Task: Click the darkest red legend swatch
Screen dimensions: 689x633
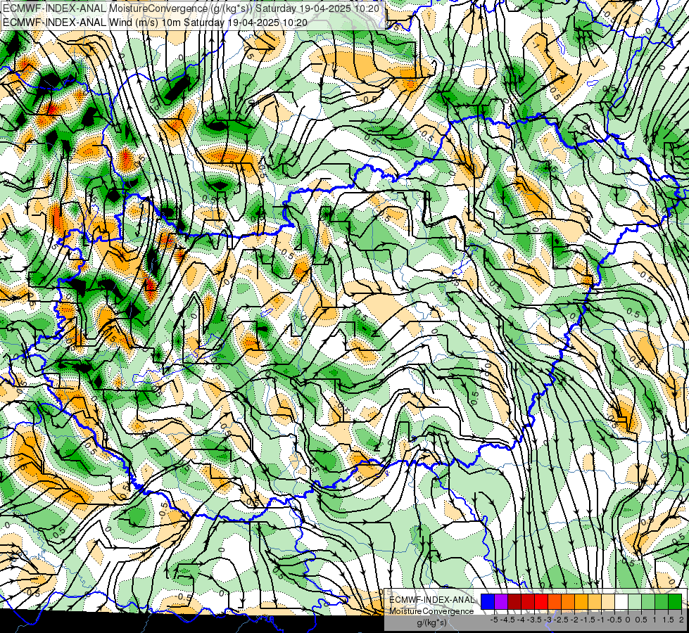Action: coord(514,602)
